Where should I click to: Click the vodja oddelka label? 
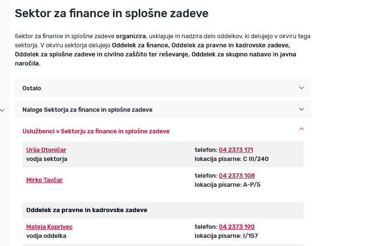(x=46, y=235)
